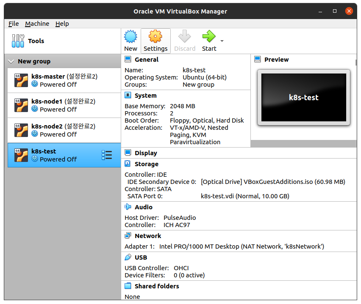
Task: Click the Display section screen icon
Action: [x=128, y=153]
